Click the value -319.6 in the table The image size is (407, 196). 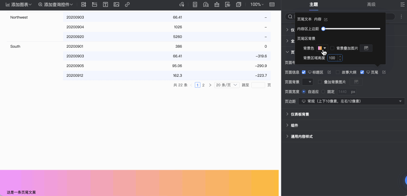coord(261,56)
